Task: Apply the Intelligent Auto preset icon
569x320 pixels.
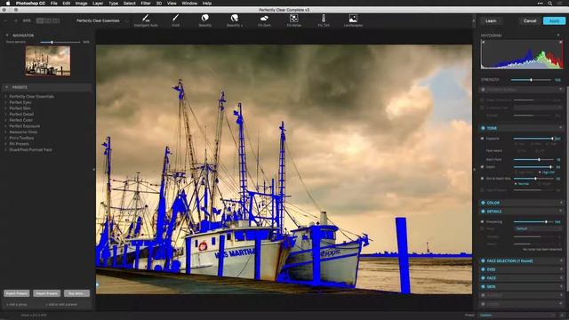Action: pos(146,18)
